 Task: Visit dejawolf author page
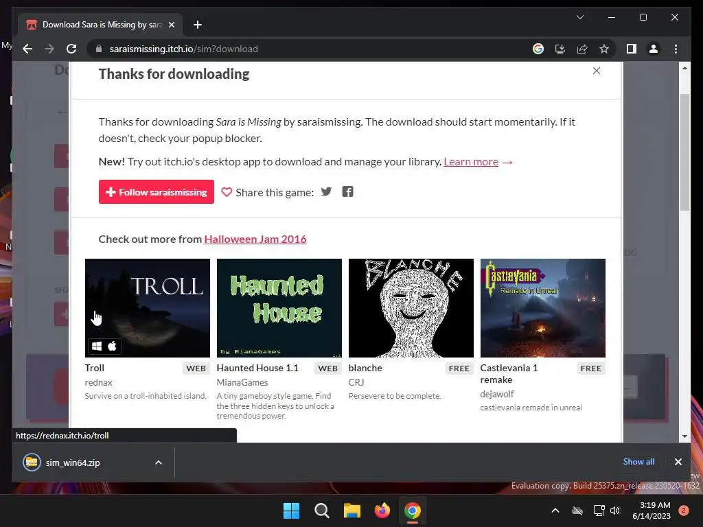(497, 394)
